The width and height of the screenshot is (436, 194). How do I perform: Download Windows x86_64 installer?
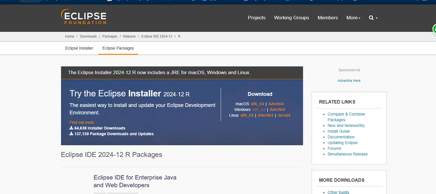pyautogui.click(x=259, y=110)
